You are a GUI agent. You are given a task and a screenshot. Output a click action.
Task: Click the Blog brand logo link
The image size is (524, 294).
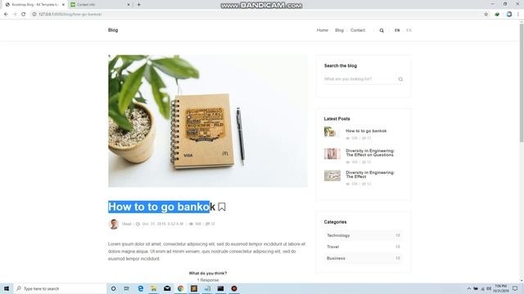pyautogui.click(x=113, y=30)
